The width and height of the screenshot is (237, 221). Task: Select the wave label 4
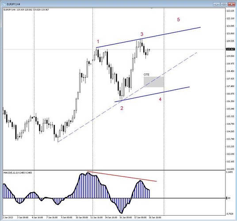pos(160,99)
